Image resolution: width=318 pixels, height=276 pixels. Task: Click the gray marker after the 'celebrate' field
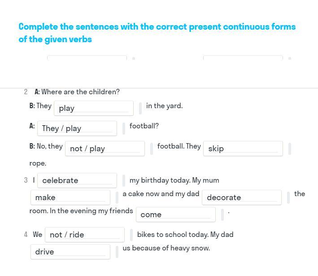coord(124,180)
